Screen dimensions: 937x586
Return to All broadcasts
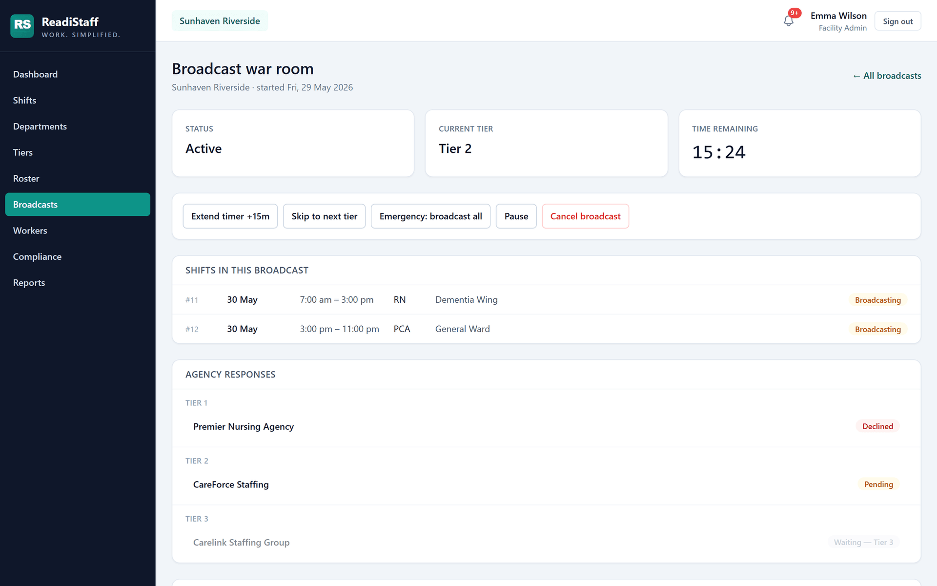tap(887, 76)
